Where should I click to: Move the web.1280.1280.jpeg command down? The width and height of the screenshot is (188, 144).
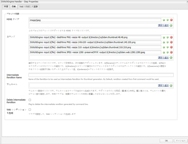coord(168,52)
